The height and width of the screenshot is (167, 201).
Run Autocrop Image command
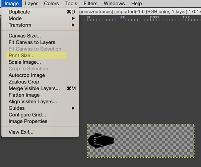point(26,75)
